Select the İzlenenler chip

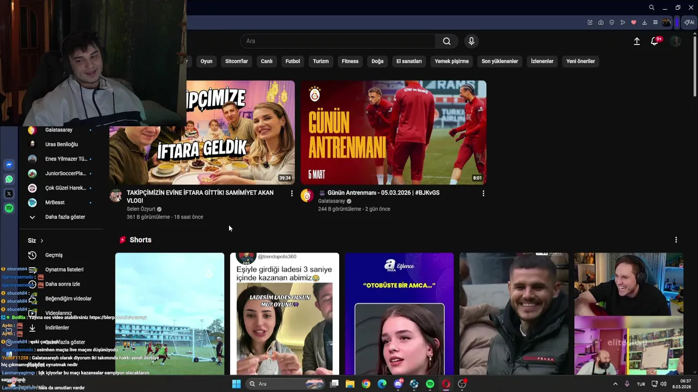(x=542, y=62)
